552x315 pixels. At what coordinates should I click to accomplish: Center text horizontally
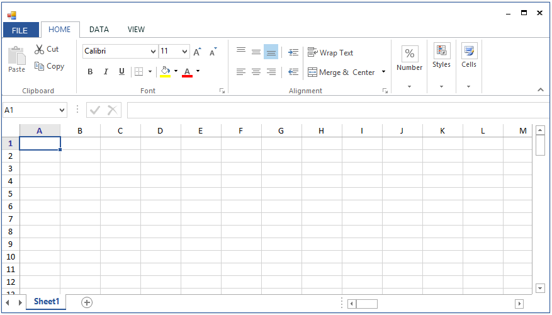tap(256, 72)
